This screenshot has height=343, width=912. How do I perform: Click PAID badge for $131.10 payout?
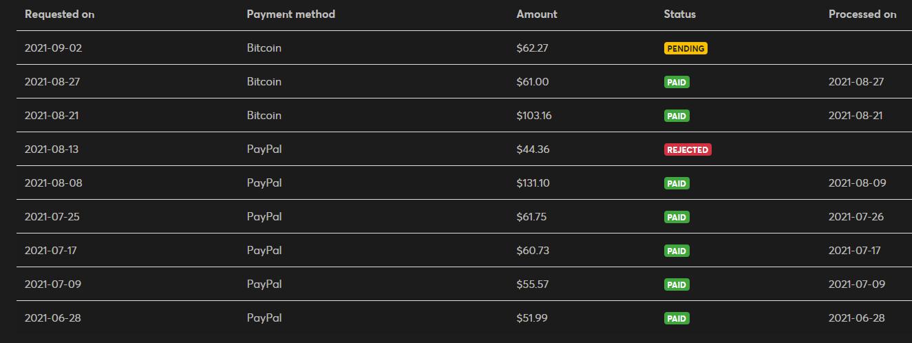tap(677, 183)
